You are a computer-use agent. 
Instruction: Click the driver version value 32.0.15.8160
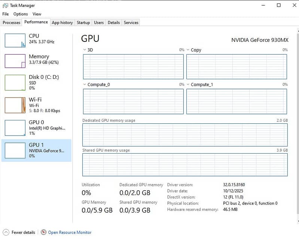click(234, 185)
